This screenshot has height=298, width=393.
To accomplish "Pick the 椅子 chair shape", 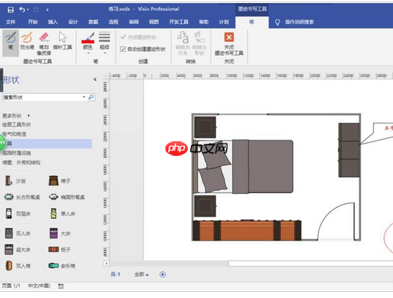I will tap(60, 181).
